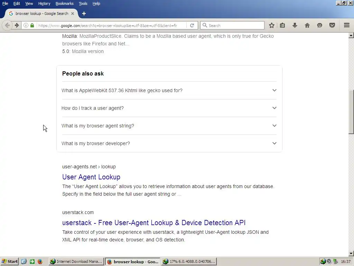This screenshot has height=266, width=354.
Task: Select browser lookup Firefox taskbar button
Action: point(133,261)
